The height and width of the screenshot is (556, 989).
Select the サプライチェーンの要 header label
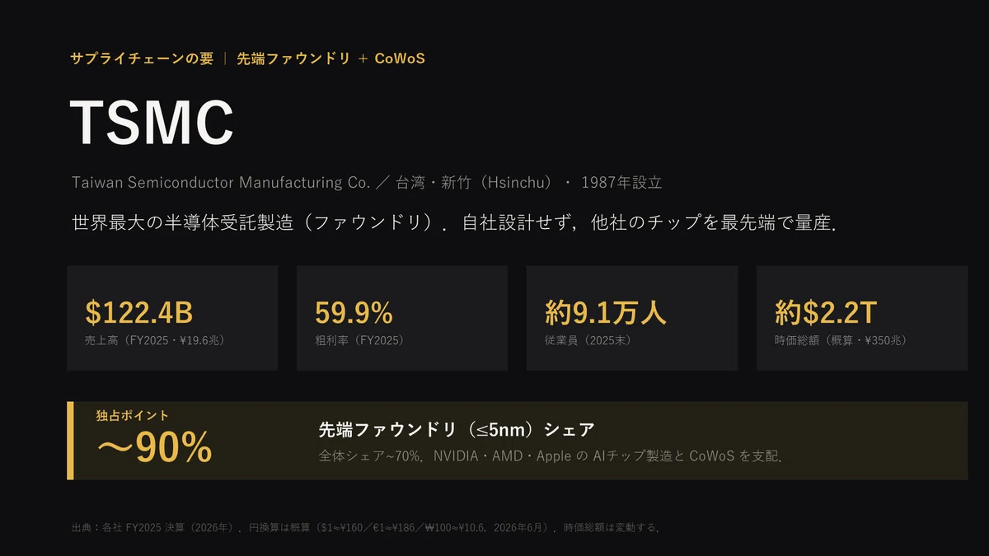tap(142, 58)
